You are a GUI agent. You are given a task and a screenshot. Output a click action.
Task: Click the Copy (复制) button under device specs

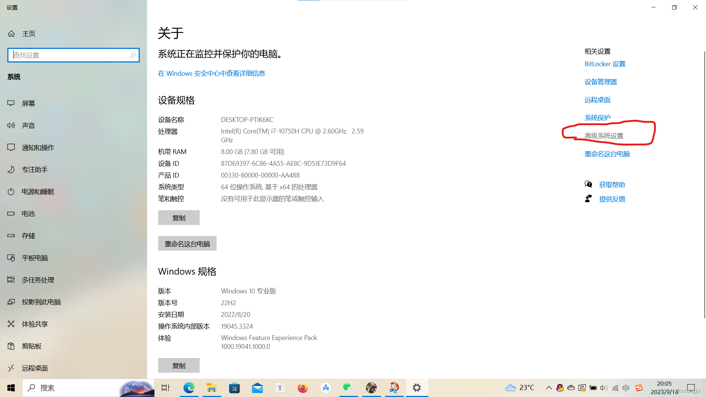179,218
